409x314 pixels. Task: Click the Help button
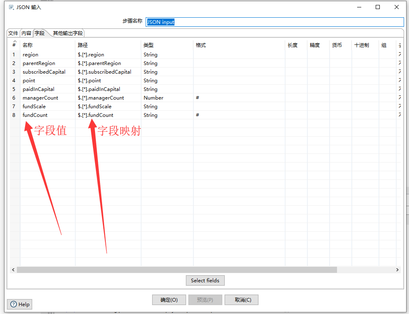19,304
